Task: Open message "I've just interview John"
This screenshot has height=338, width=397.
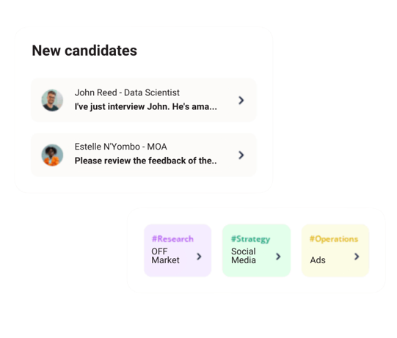Action: click(x=145, y=107)
